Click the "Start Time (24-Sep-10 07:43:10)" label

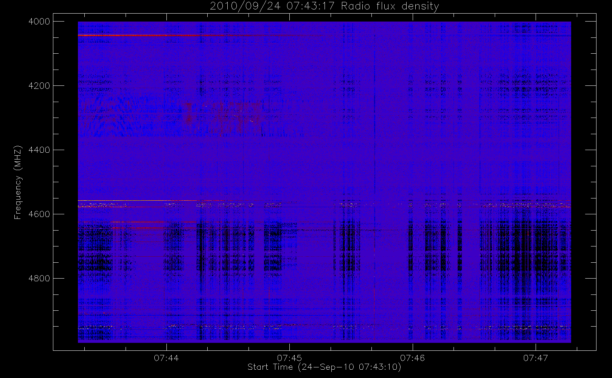[324, 367]
